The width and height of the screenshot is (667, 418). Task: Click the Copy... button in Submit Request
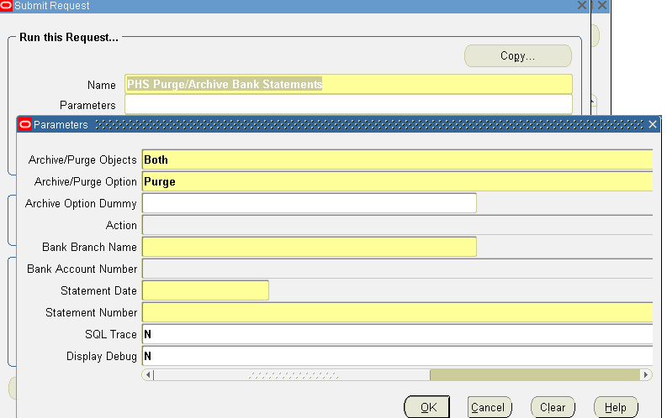click(x=517, y=56)
